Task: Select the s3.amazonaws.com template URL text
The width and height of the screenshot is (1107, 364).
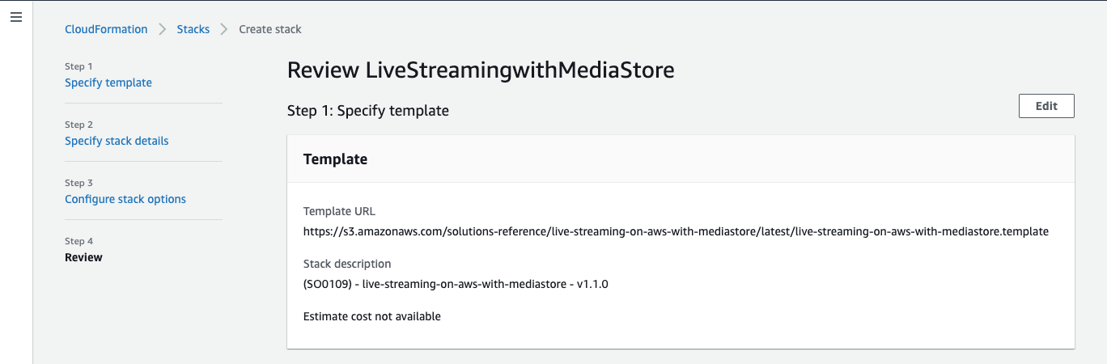Action: pos(676,231)
